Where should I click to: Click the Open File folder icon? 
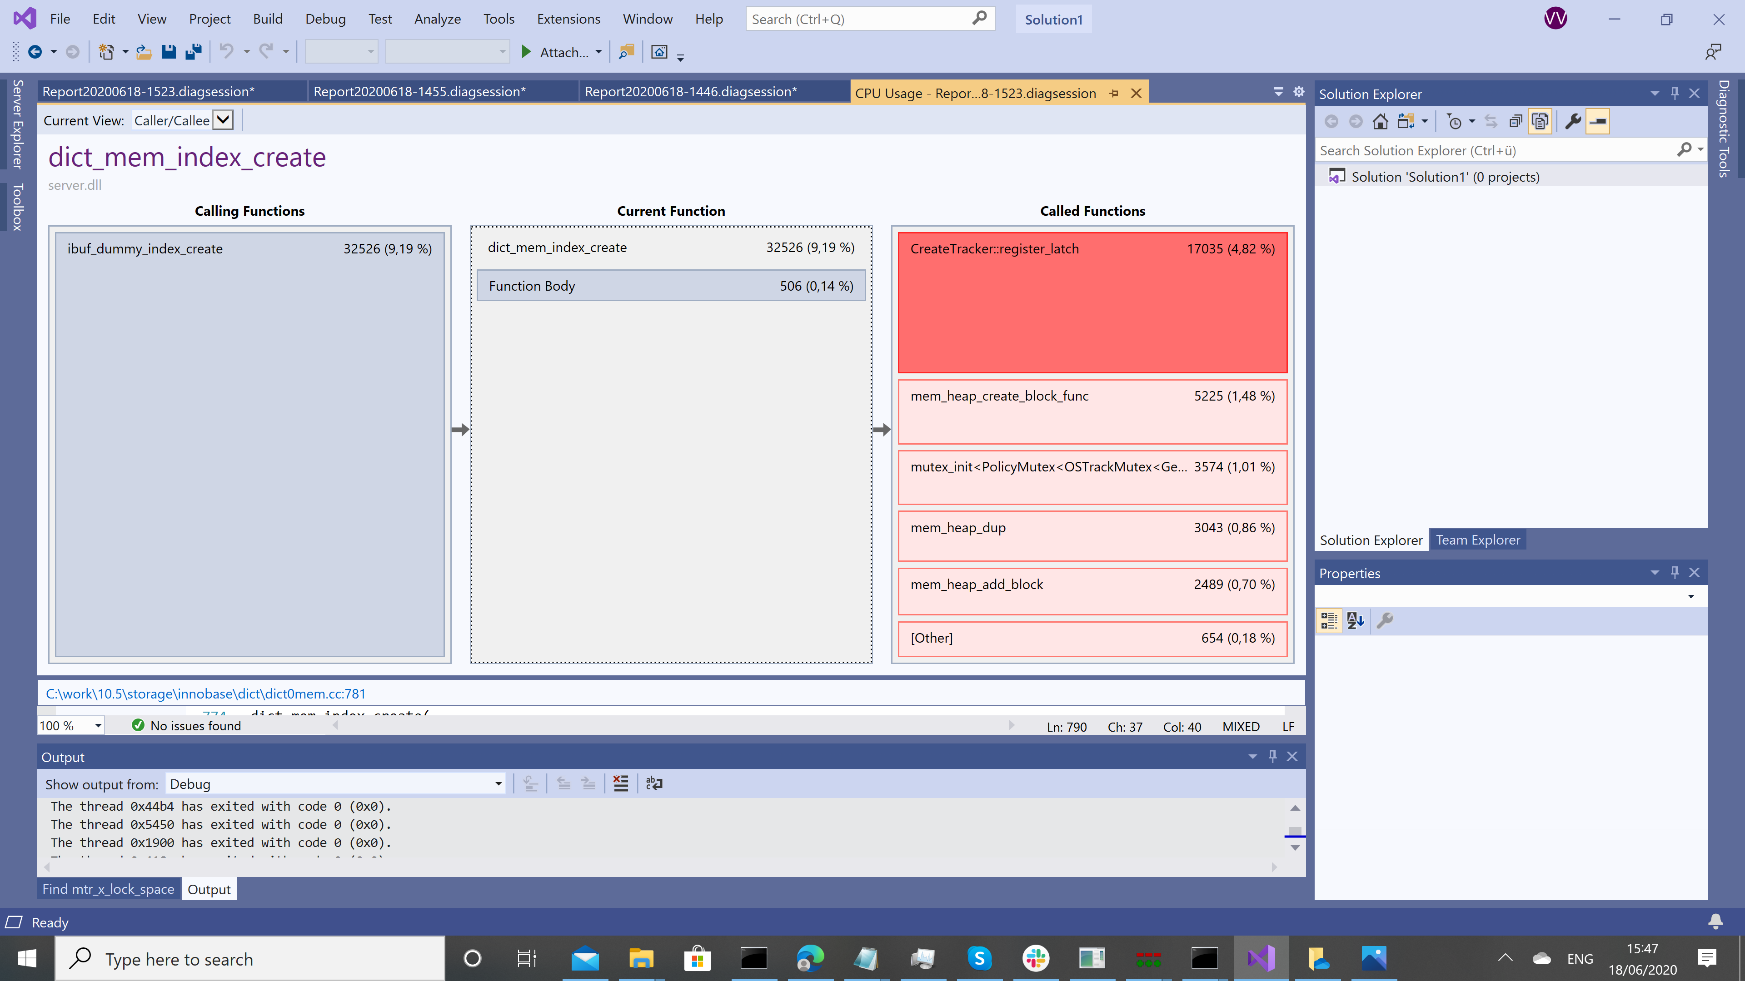(144, 52)
